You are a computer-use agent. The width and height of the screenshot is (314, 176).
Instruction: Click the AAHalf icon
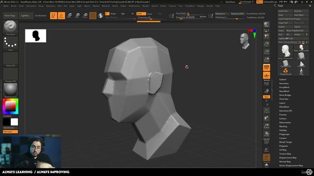[266, 60]
